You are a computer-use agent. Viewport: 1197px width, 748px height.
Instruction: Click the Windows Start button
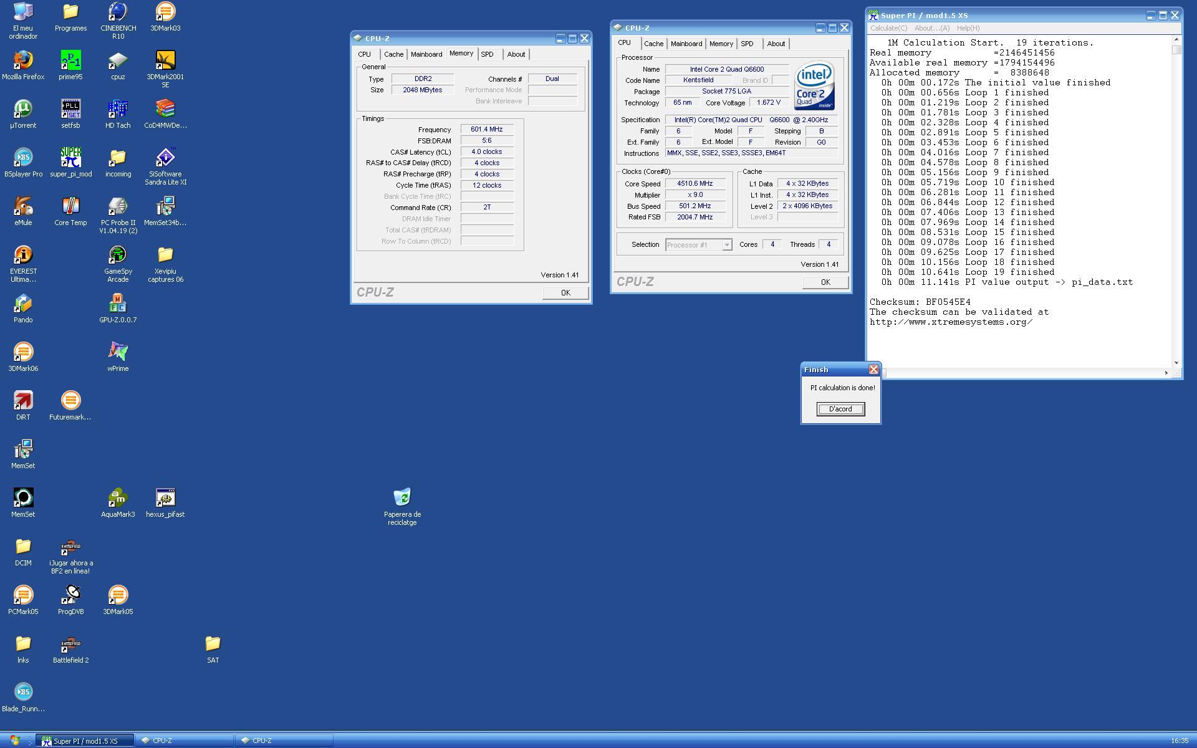15,741
